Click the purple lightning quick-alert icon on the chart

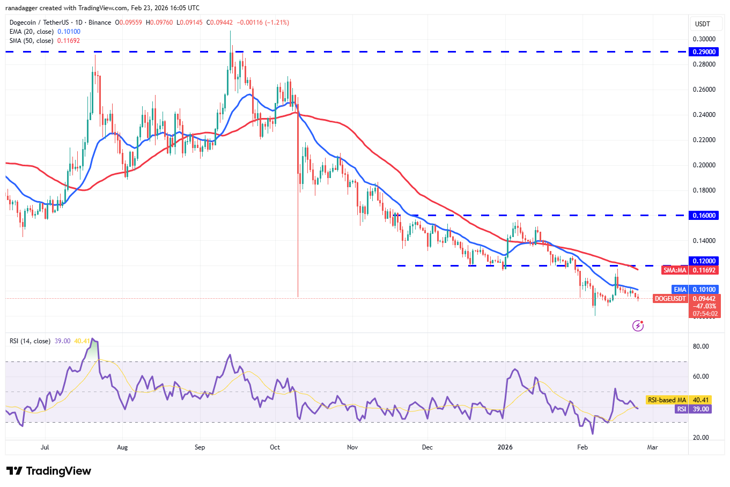coord(638,326)
